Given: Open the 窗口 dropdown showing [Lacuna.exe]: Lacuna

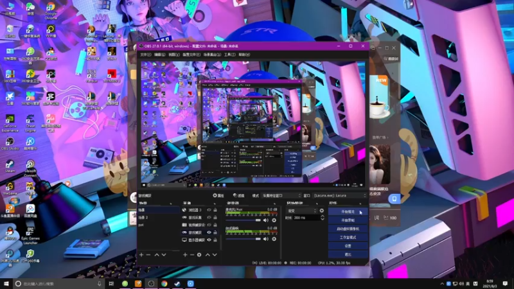Looking at the screenshot, I should point(340,196).
